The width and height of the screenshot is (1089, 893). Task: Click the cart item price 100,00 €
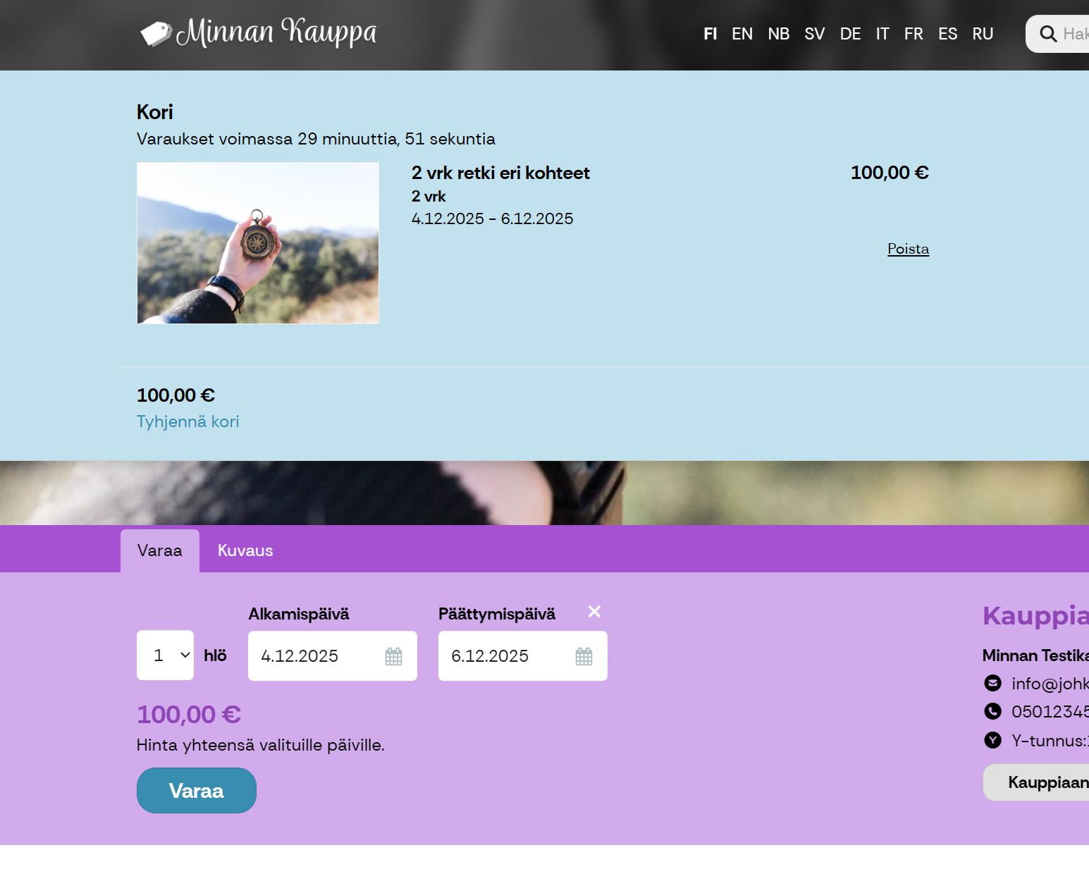pyautogui.click(x=890, y=173)
